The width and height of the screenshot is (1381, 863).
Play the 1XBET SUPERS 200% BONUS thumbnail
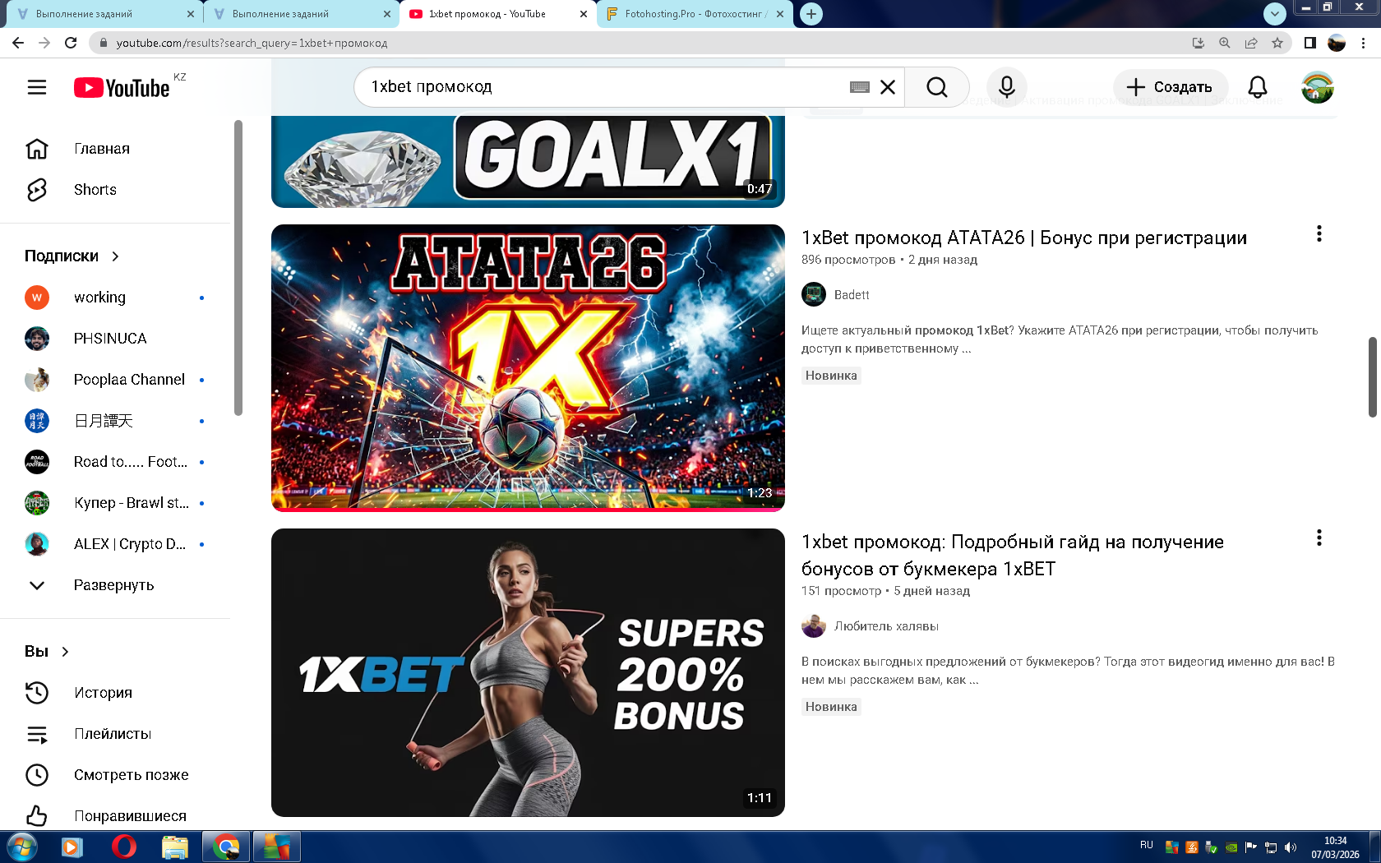(x=528, y=672)
